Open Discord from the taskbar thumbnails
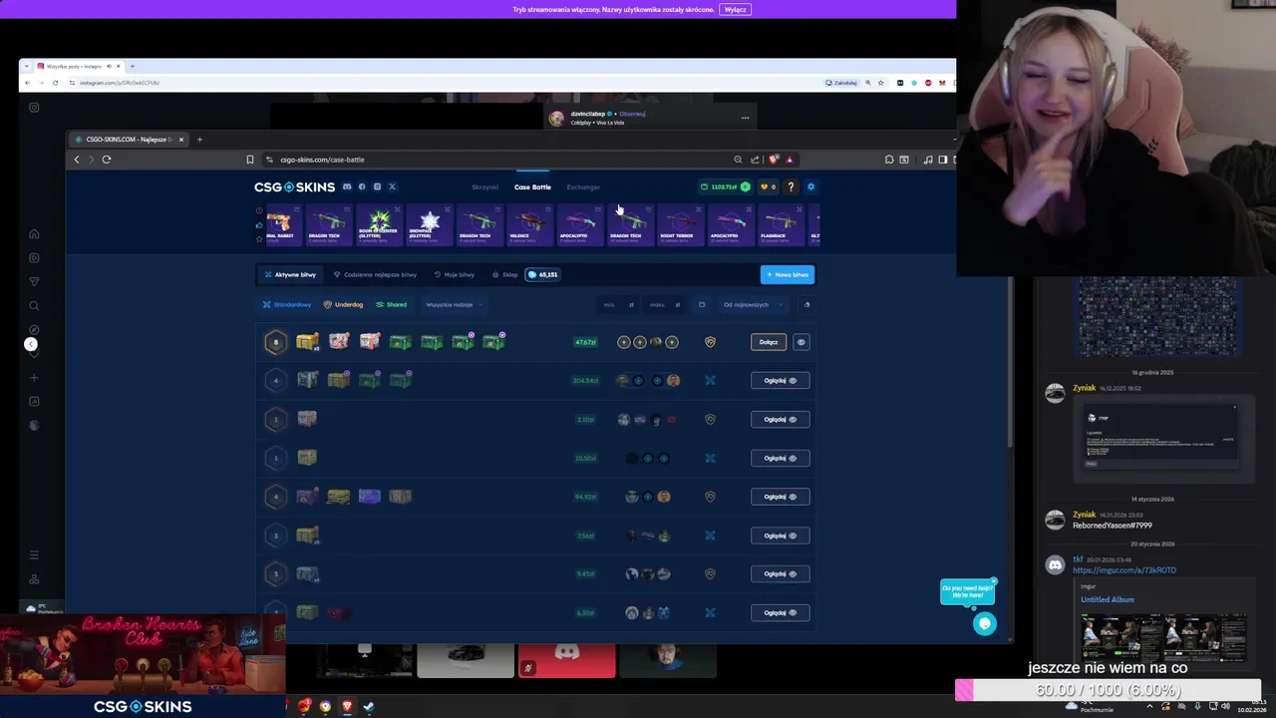Image resolution: width=1276 pixels, height=718 pixels. 566,659
